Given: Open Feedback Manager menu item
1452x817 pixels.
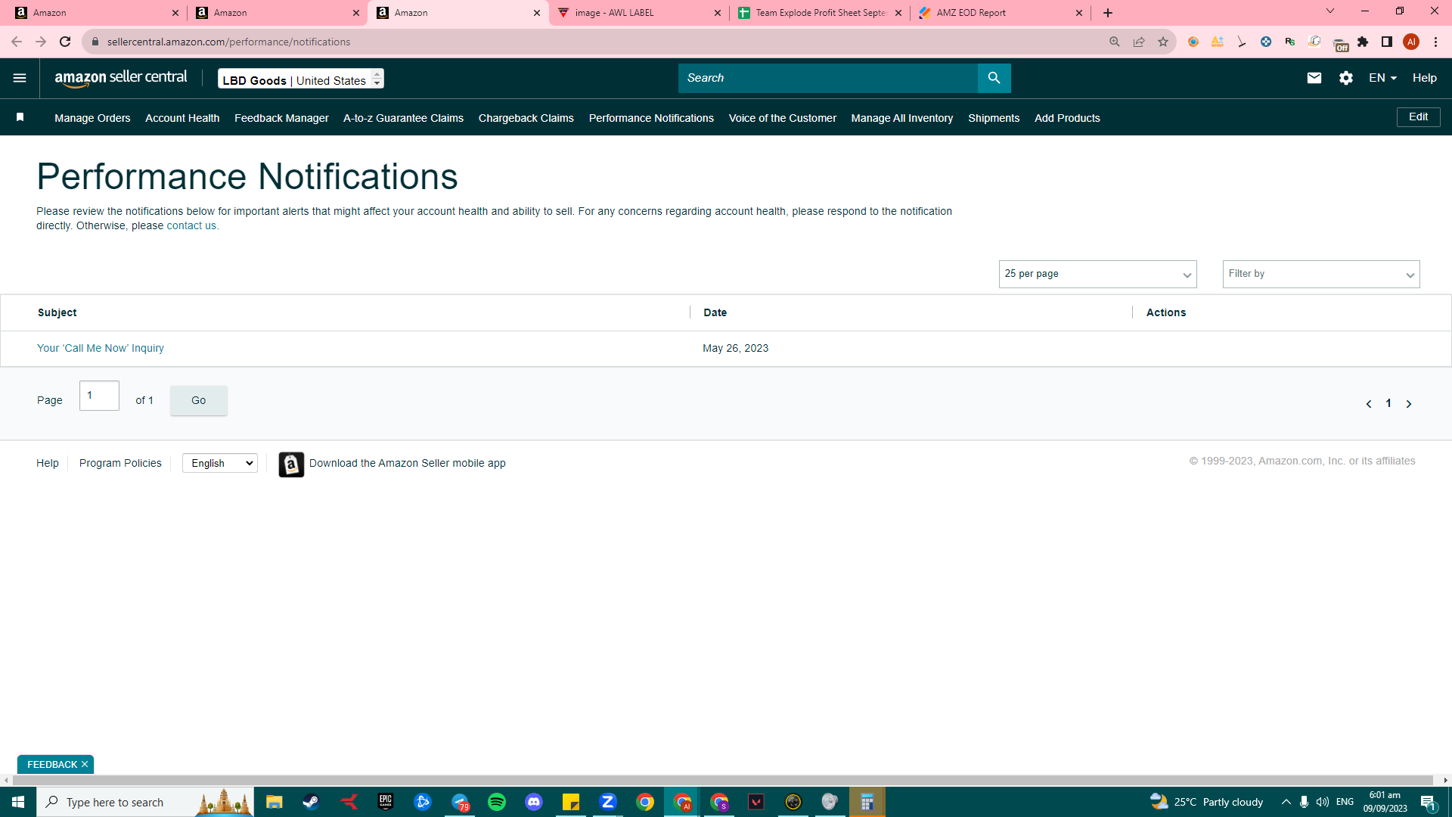Looking at the screenshot, I should [281, 118].
